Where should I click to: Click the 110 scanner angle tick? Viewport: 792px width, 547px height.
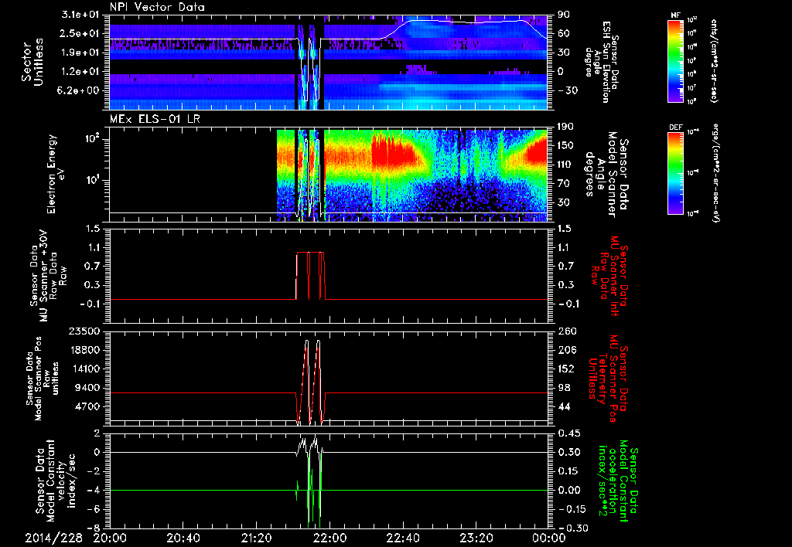point(565,165)
